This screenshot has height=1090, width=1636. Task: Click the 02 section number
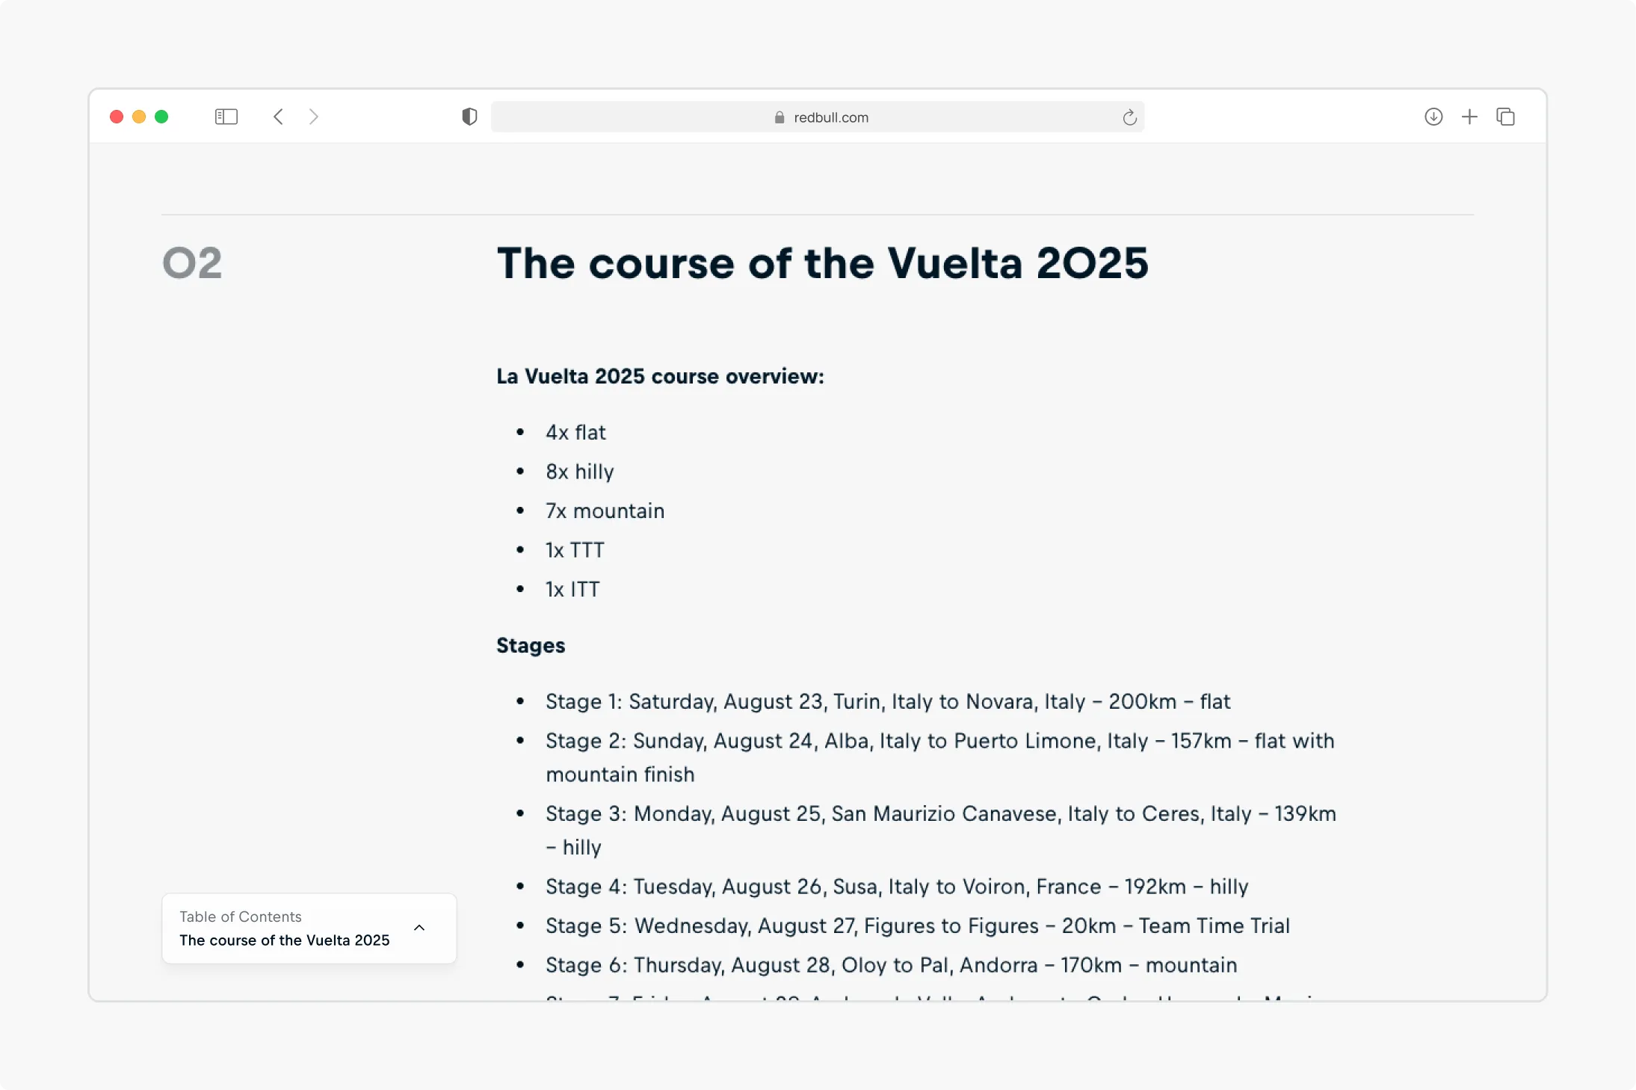click(x=192, y=263)
